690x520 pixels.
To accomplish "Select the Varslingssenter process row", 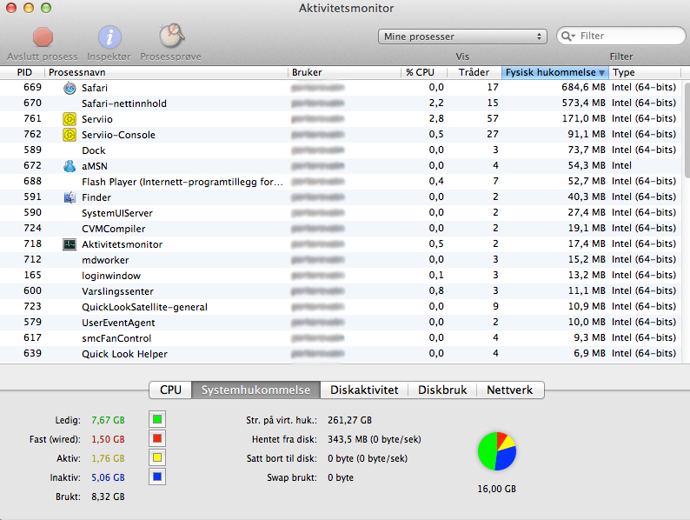I will coord(341,291).
